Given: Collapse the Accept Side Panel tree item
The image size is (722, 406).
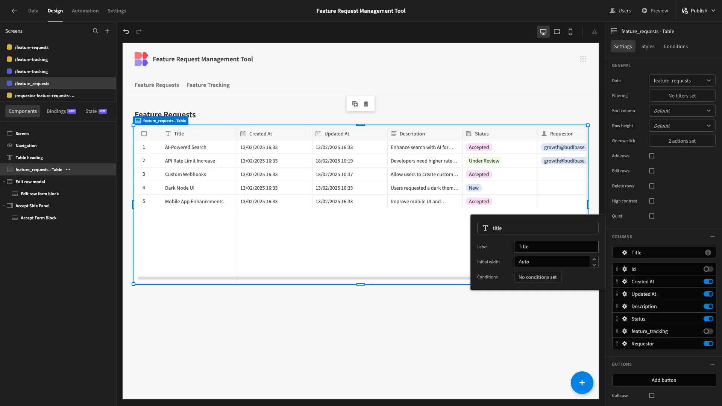Looking at the screenshot, I should tap(4, 206).
